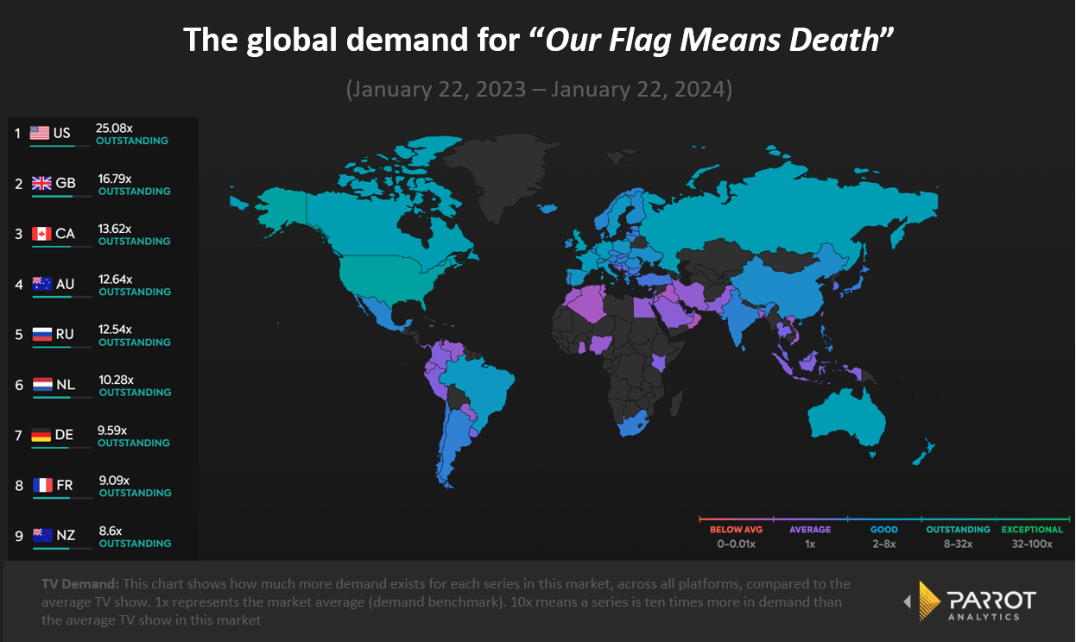
Task: Click the OUTSTANDING label in the US row
Action: tap(132, 141)
